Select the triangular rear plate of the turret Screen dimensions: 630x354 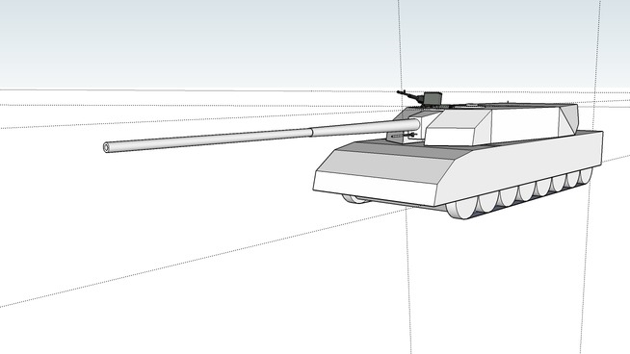click(x=569, y=118)
